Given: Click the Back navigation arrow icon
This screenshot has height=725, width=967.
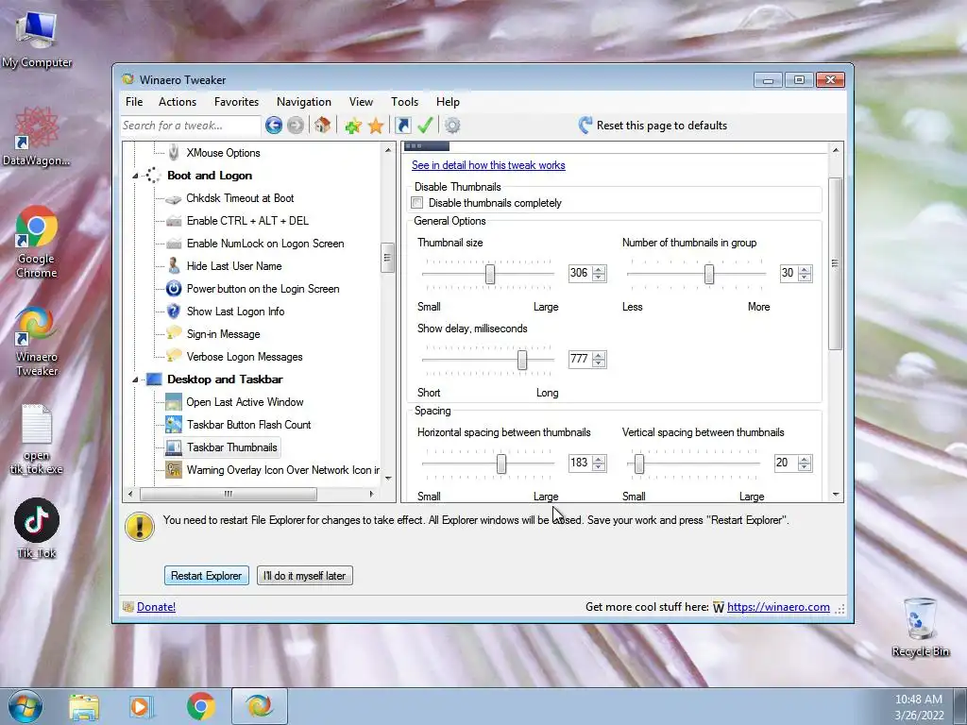Looking at the screenshot, I should pyautogui.click(x=274, y=126).
